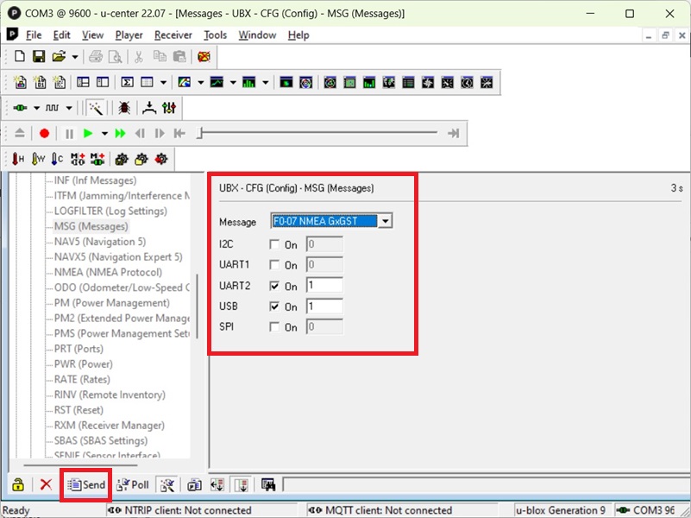The height and width of the screenshot is (518, 691).
Task: Open the Play button dropdown arrow
Action: (x=104, y=134)
